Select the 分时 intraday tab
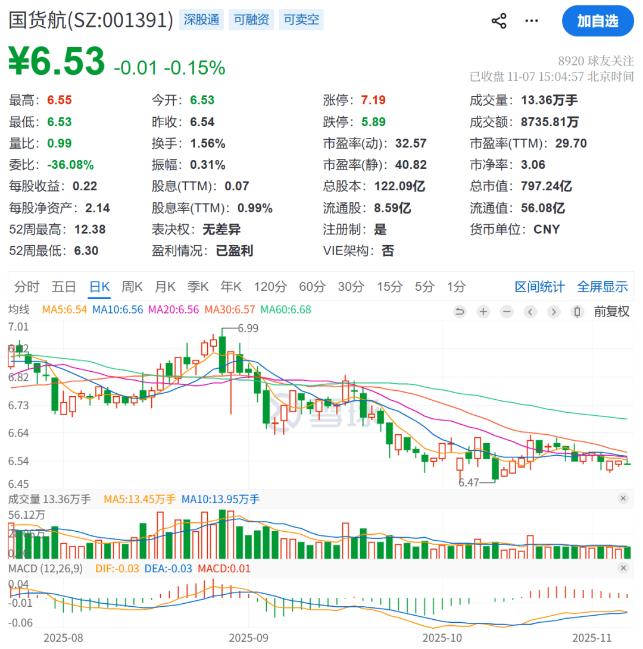The width and height of the screenshot is (643, 649). coord(26,286)
